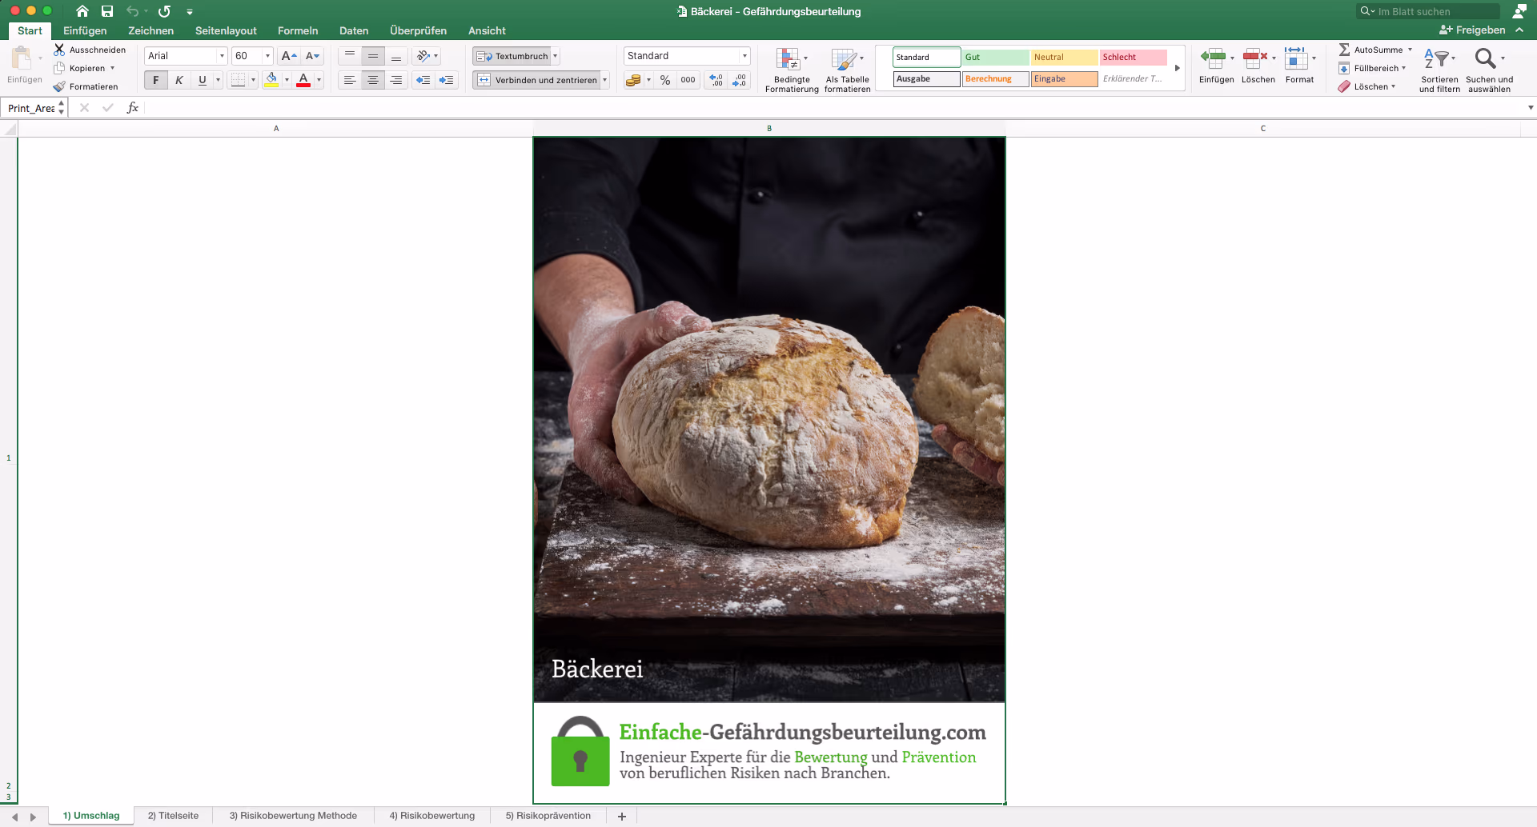Expand the cell styles gallery arrow
This screenshot has height=827, width=1537.
coord(1177,68)
